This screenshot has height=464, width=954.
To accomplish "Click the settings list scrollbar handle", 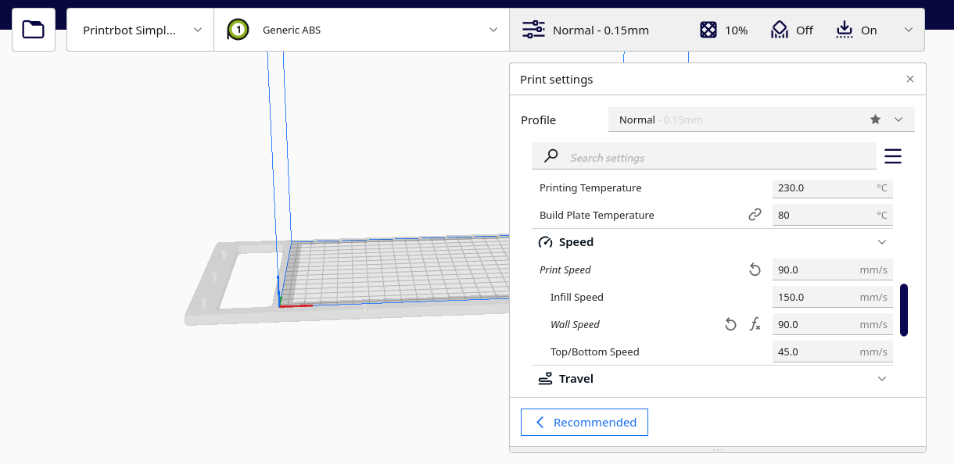I will point(904,310).
